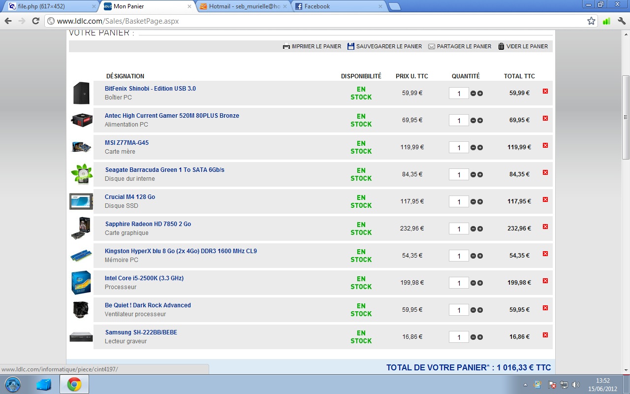Reload the page with refresh button
Image resolution: width=630 pixels, height=394 pixels.
[35, 21]
